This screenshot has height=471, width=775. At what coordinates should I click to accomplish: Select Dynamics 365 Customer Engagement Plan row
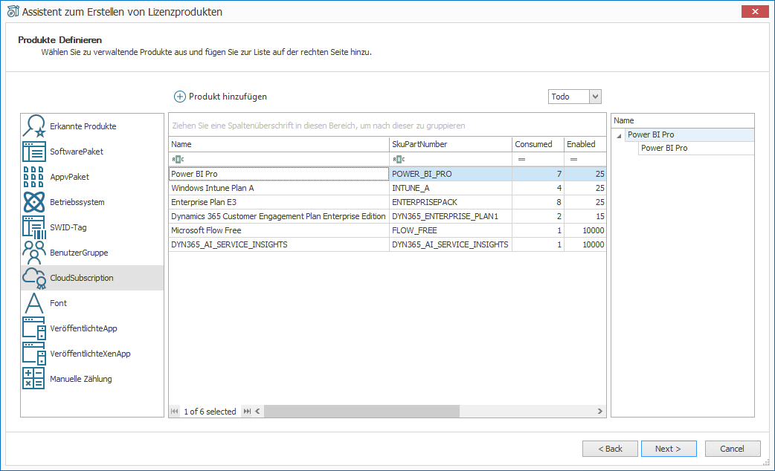pos(387,216)
